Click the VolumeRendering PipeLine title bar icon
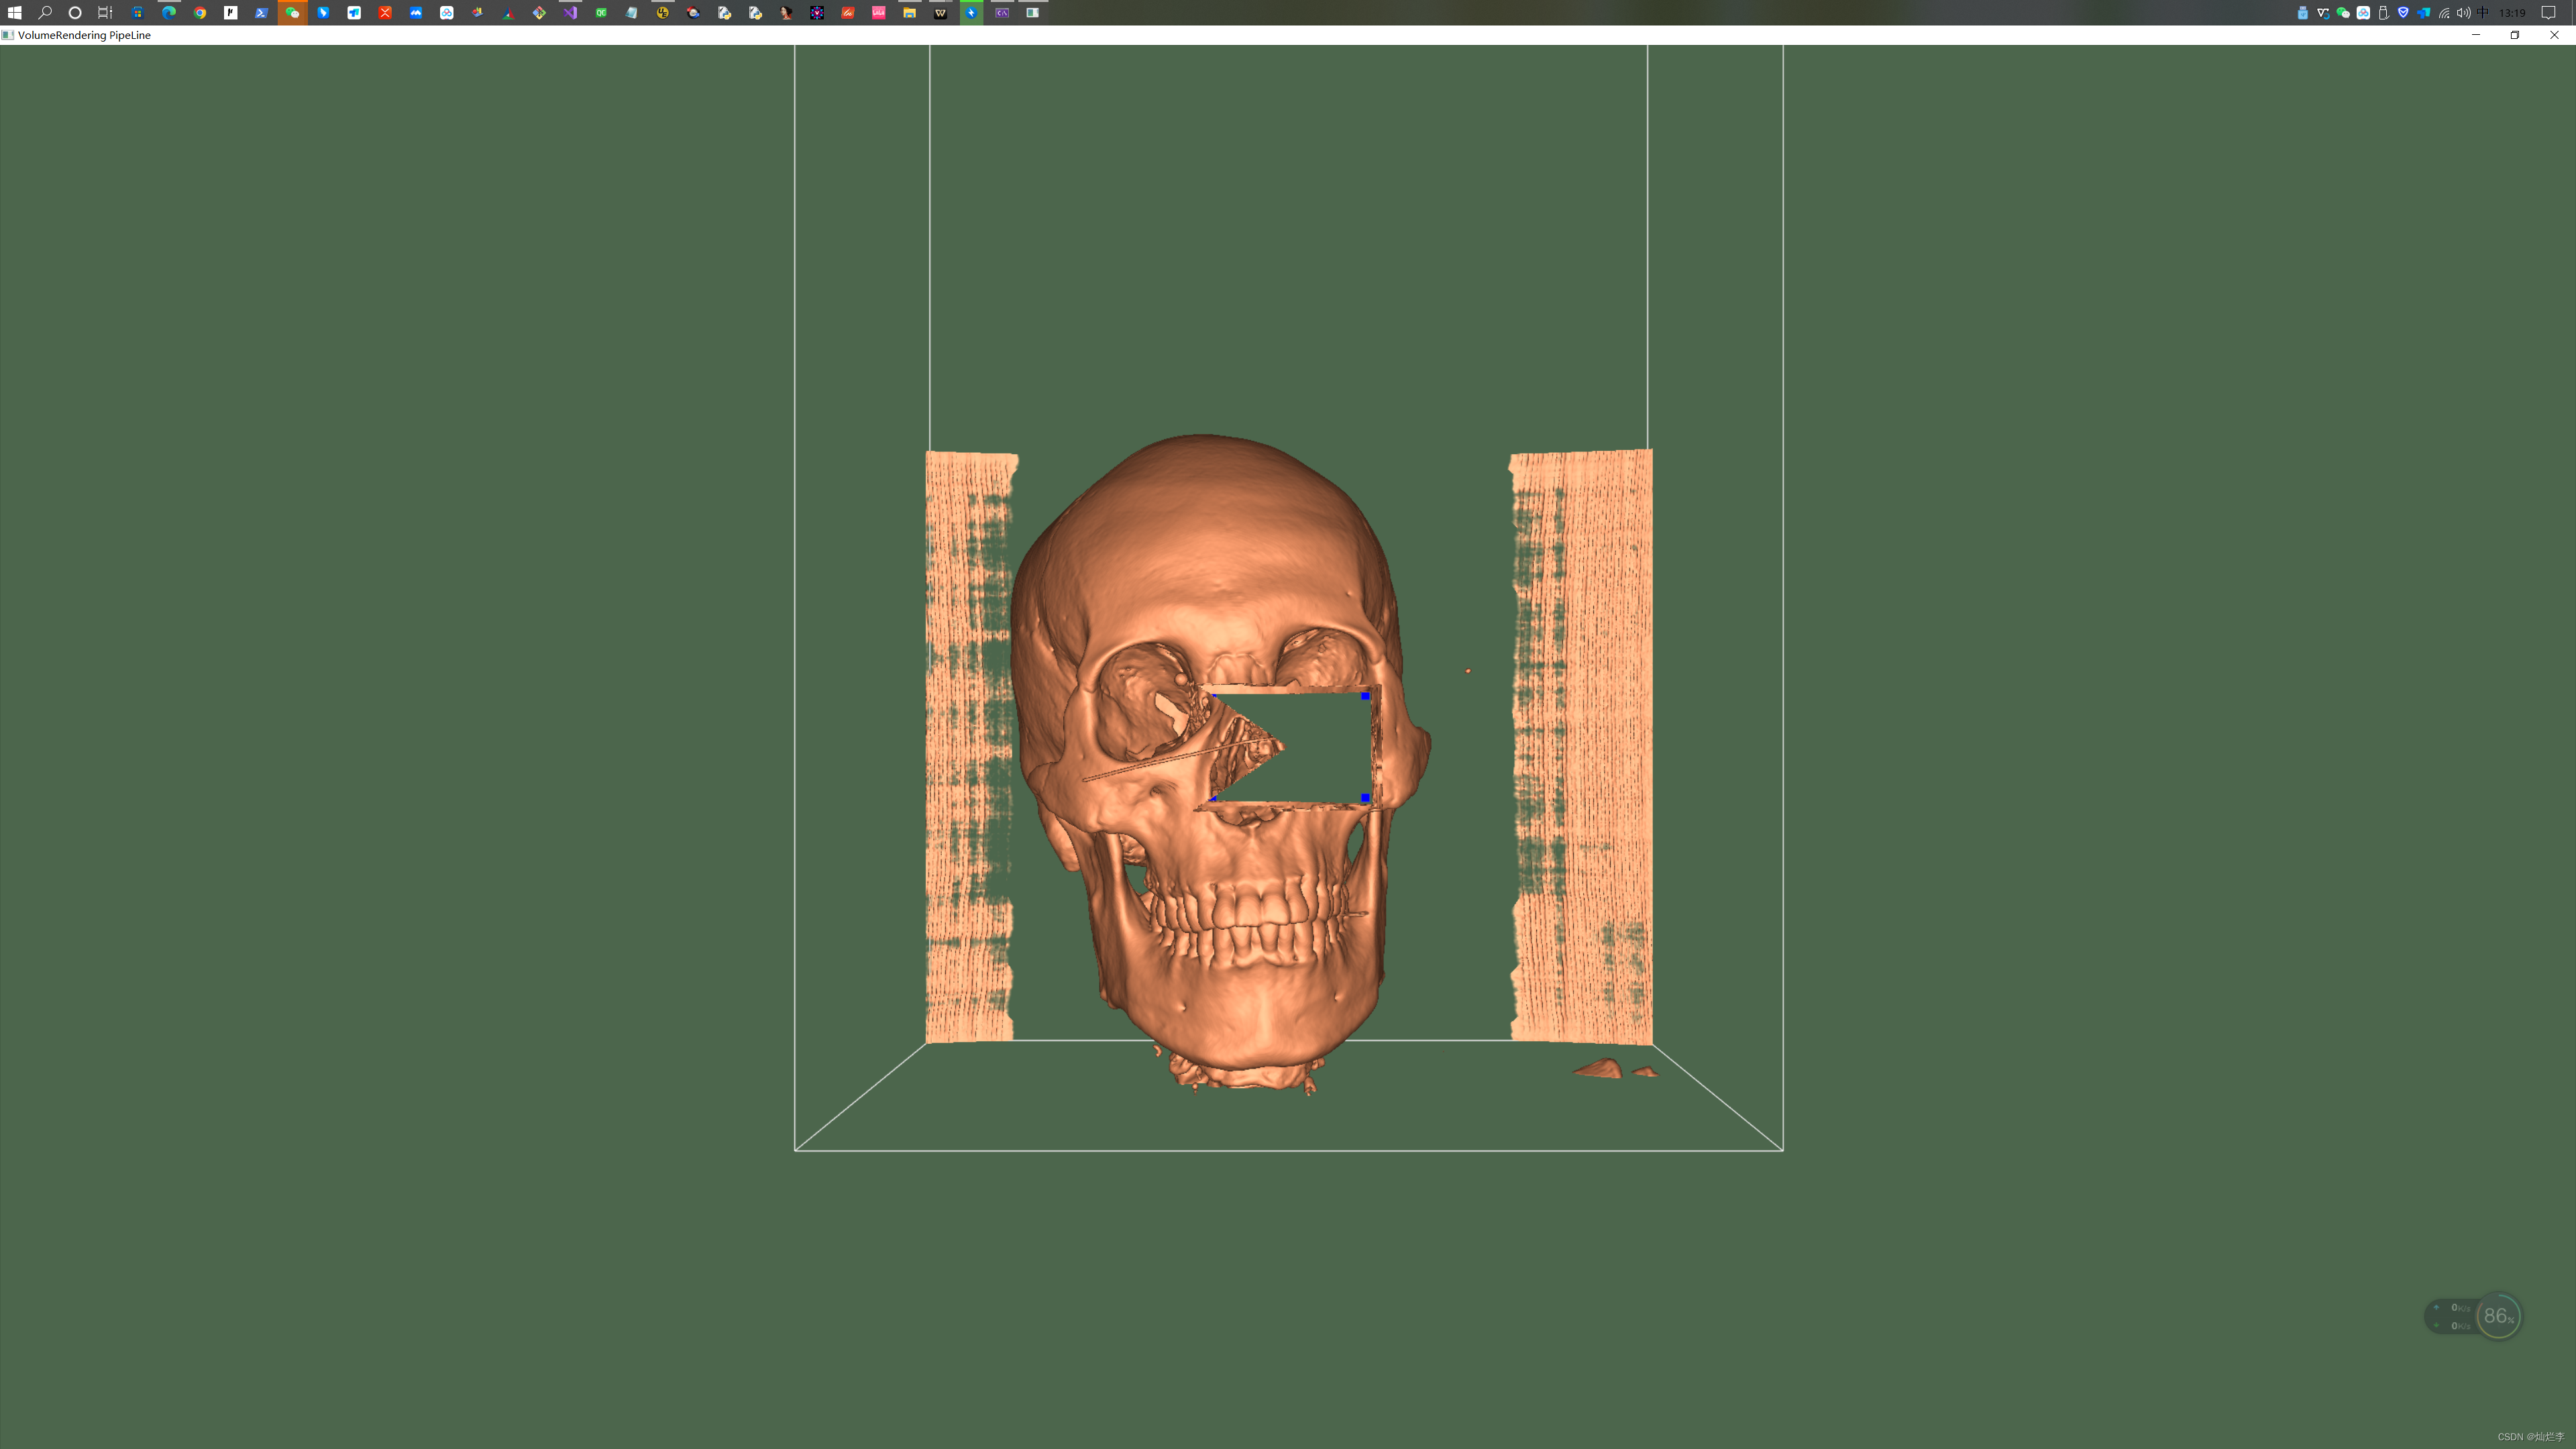 tap(8, 35)
